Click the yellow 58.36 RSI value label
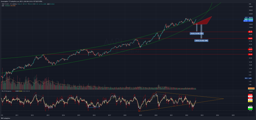Image resolution: width=256 pixels, height=120 pixels. click(x=250, y=101)
